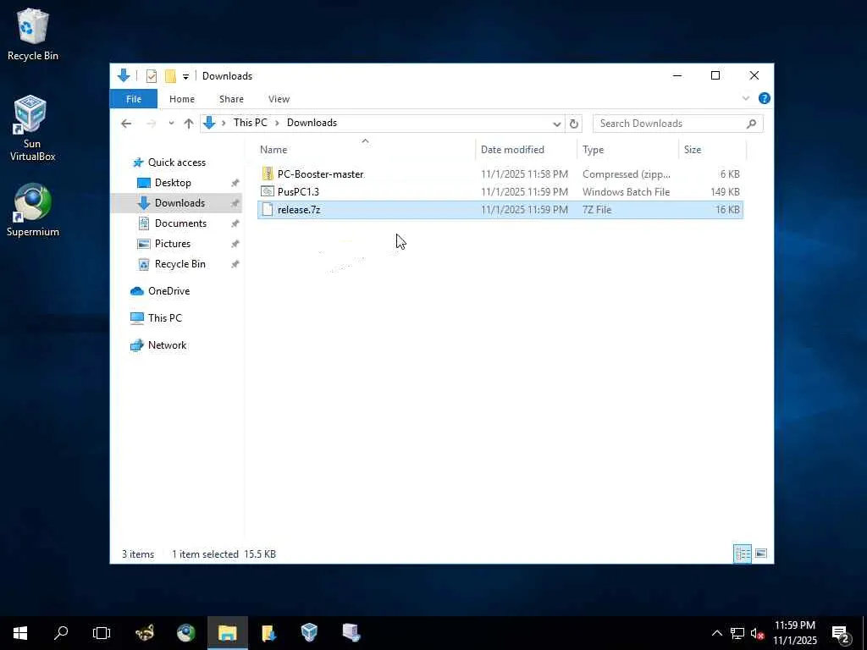Select the release.7z file
Screen dimensions: 867x650
500,210
